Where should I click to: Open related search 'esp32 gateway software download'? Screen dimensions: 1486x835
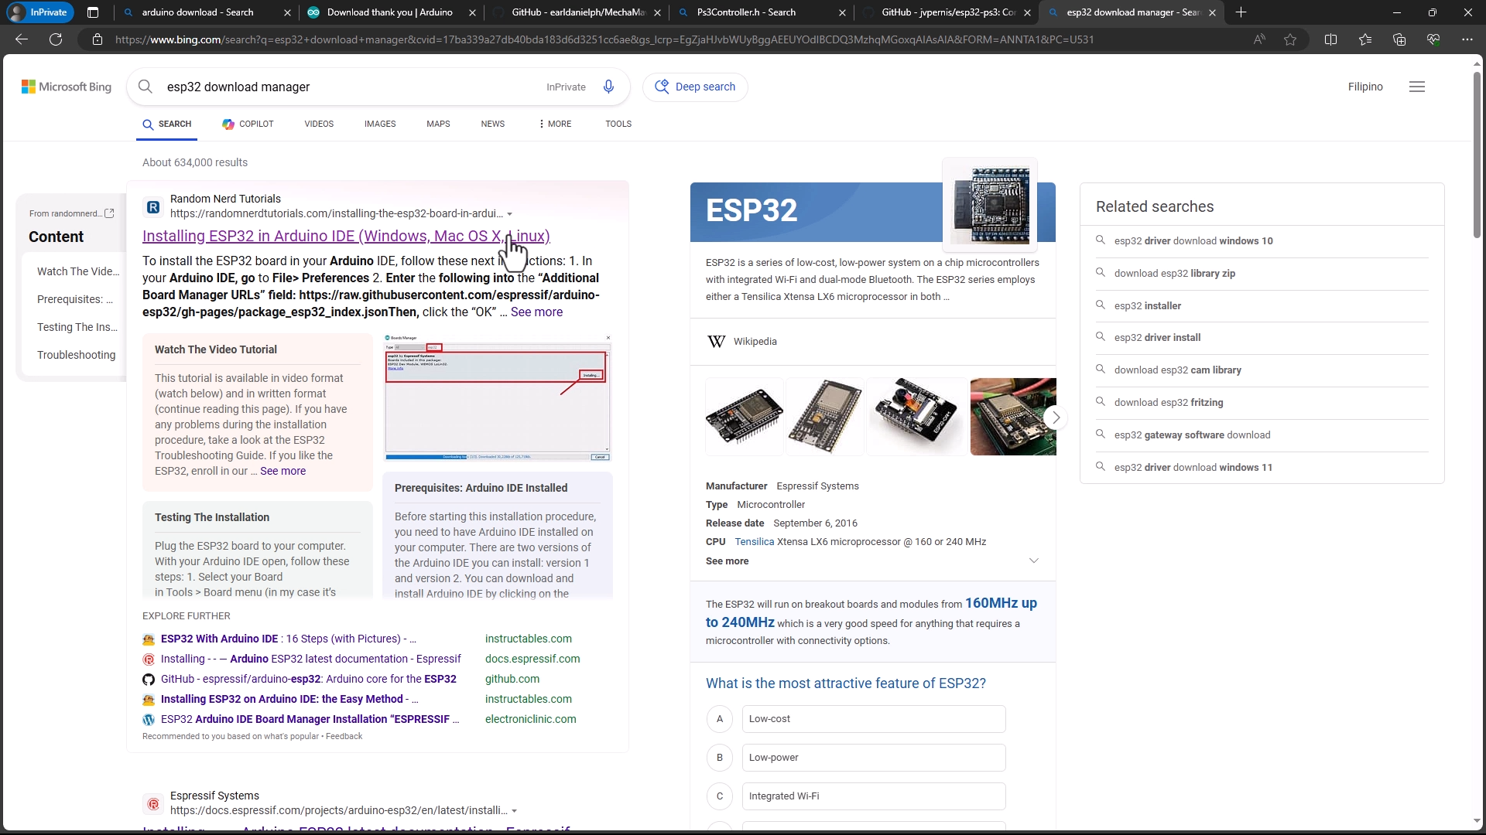1192,435
